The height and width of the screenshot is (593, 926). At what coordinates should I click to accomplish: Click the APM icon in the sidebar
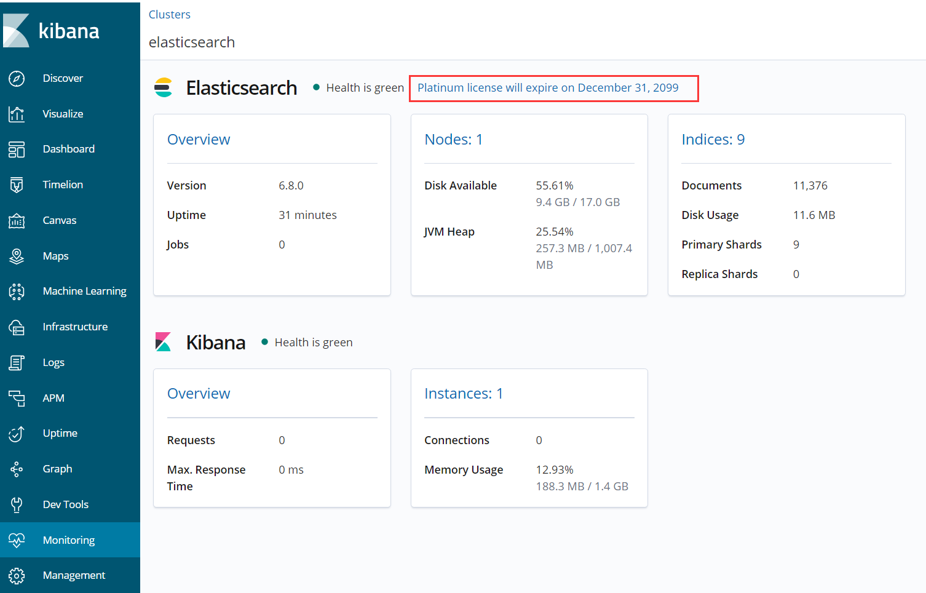[x=17, y=398]
